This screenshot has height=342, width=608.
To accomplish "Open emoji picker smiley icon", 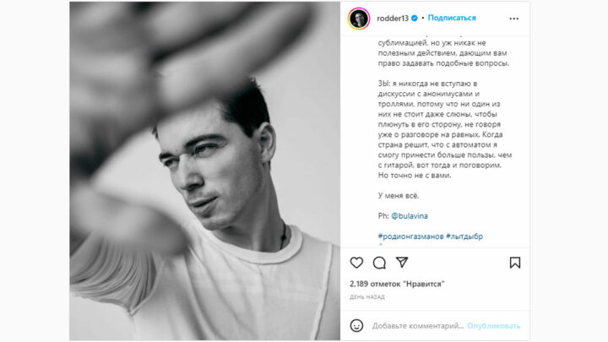I will point(356,326).
